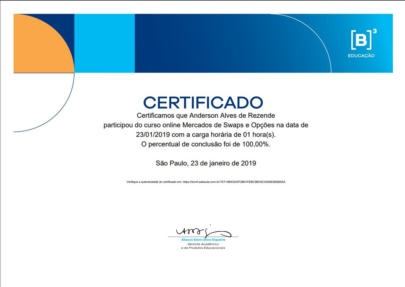Click the signer name Álisson Sávio Silva Siqueira
The image size is (405, 287).
point(203,240)
